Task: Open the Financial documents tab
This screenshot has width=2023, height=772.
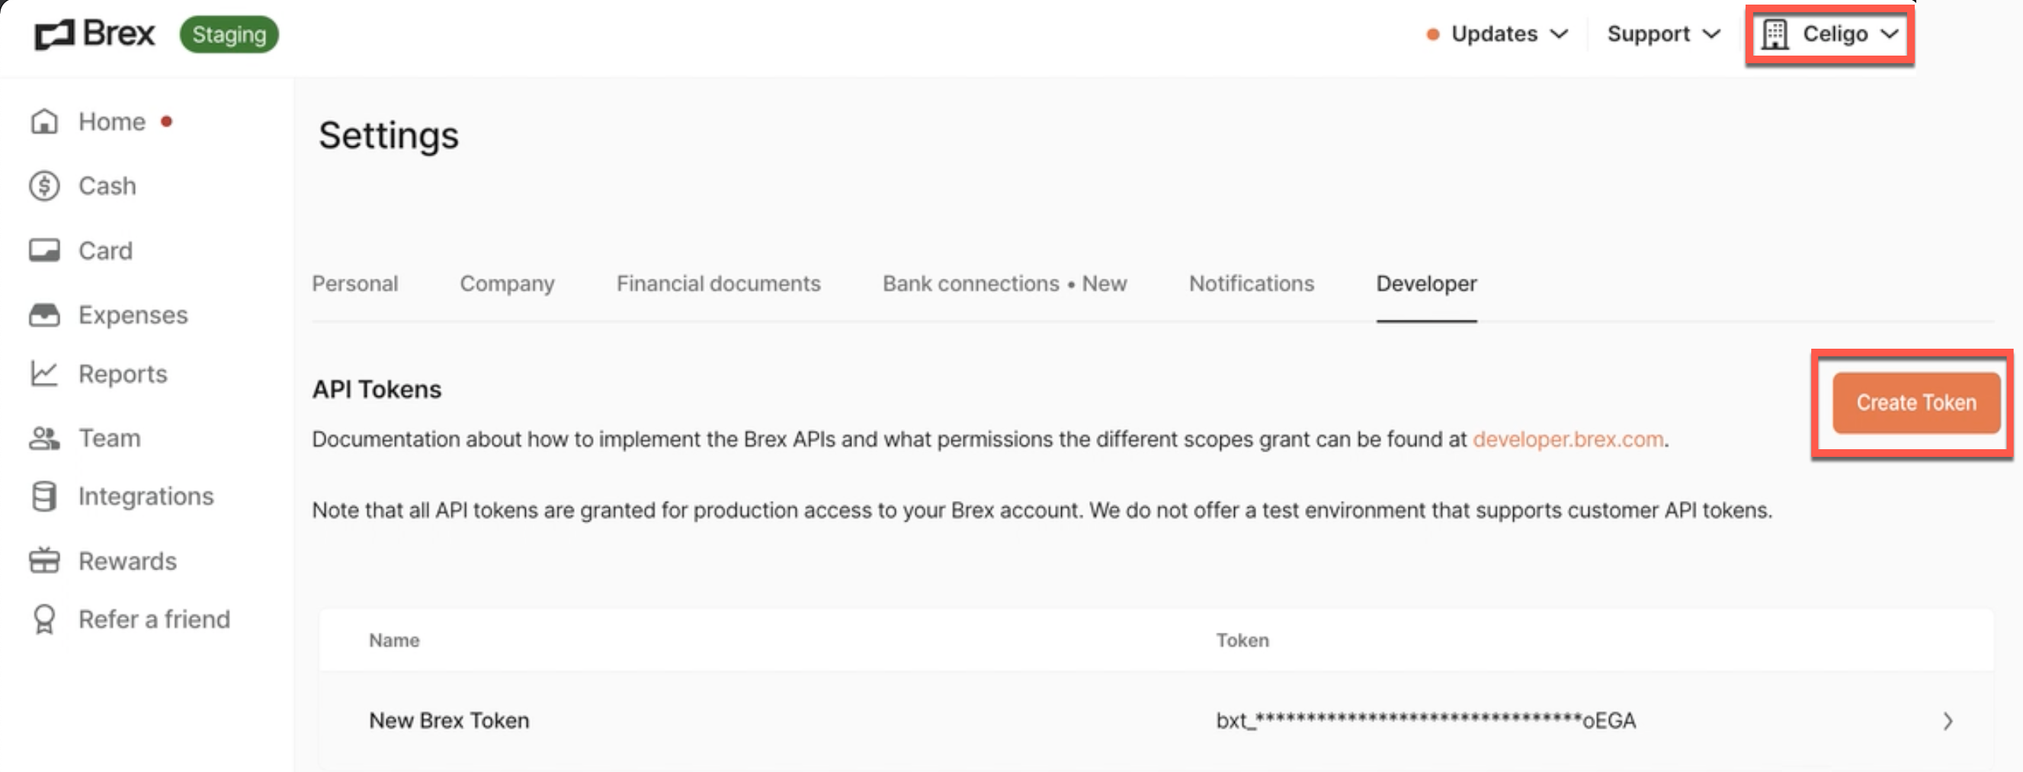Action: pos(719,283)
